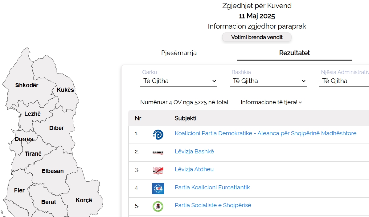Switch to the Pjesëmarrja tab
369x217 pixels.
coord(179,53)
